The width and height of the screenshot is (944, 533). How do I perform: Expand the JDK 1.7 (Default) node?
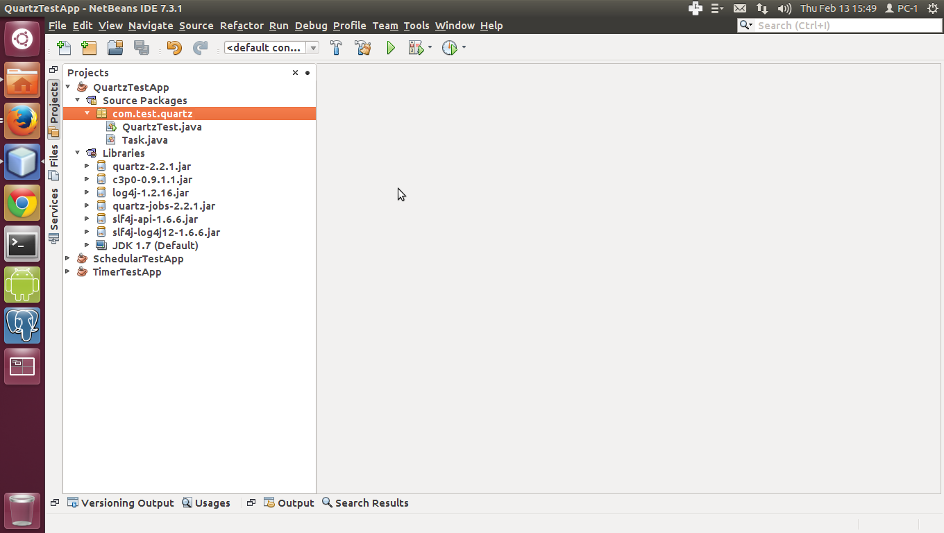pyautogui.click(x=87, y=245)
